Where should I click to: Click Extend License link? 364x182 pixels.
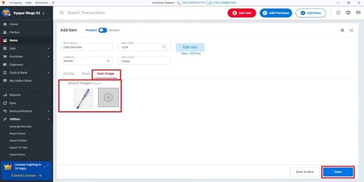[26, 176]
